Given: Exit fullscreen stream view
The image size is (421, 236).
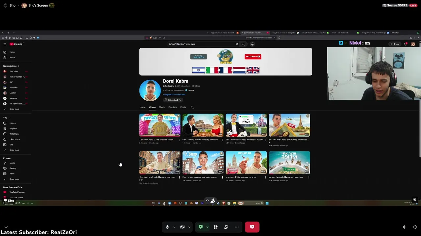Looking at the screenshot, I should click(x=415, y=227).
